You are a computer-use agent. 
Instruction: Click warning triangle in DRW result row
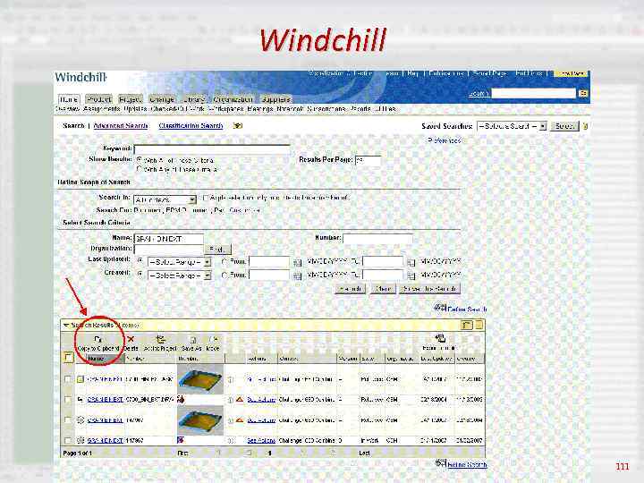pyautogui.click(x=240, y=399)
